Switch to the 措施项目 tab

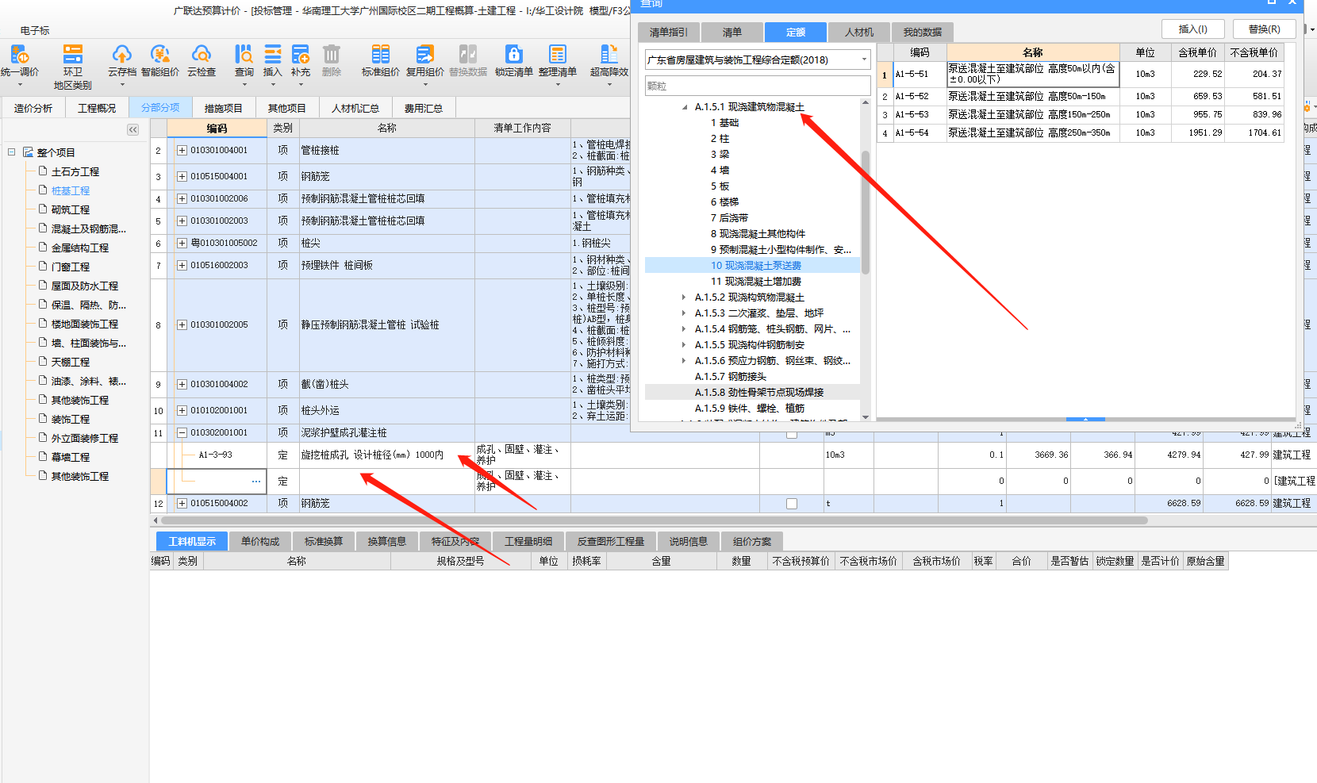[x=223, y=108]
